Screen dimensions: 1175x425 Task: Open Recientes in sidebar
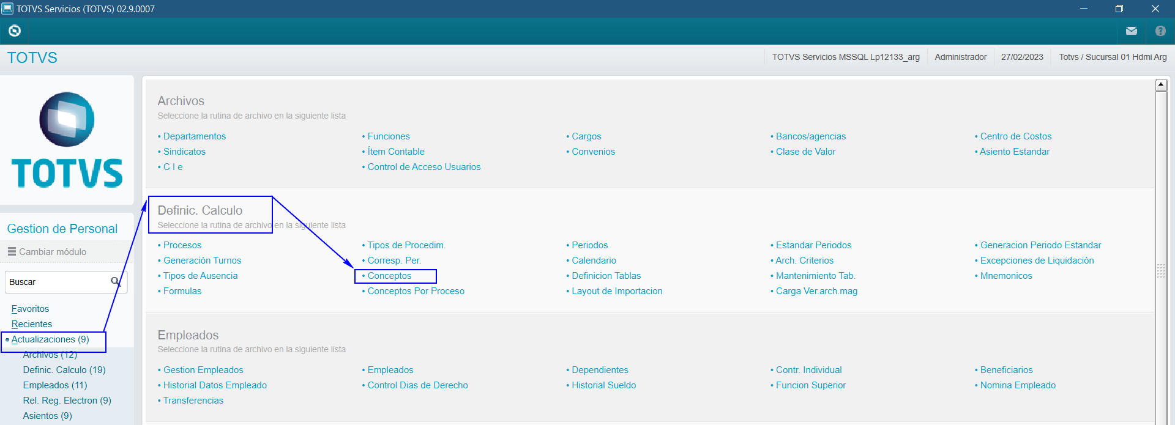pyautogui.click(x=32, y=324)
